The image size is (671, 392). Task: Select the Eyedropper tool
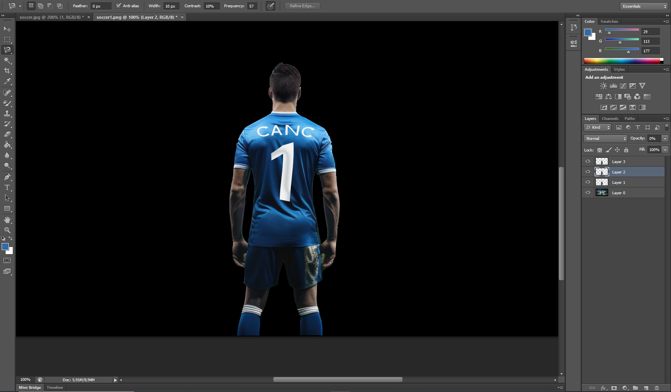tap(7, 82)
